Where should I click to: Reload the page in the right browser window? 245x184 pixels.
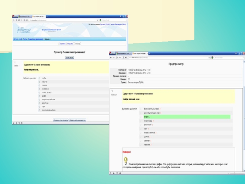click(x=117, y=58)
